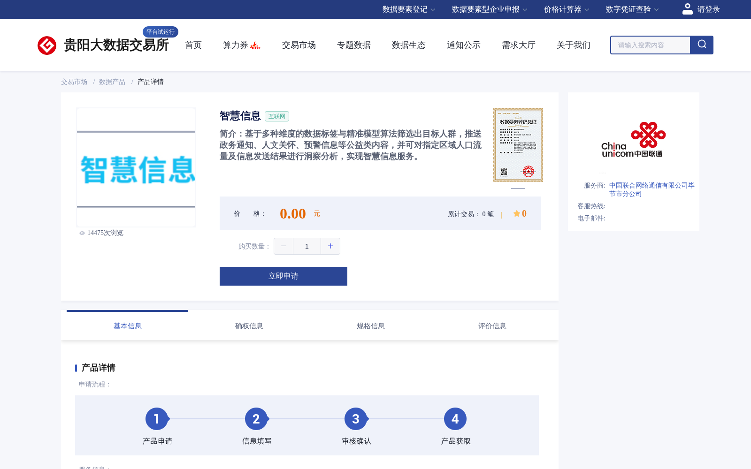Click the HOT flame icon beside 算力券
This screenshot has width=751, height=469.
[255, 45]
